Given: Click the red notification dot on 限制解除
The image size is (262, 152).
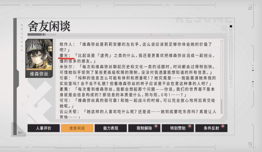Looking at the screenshot, I should pyautogui.click(x=156, y=126).
